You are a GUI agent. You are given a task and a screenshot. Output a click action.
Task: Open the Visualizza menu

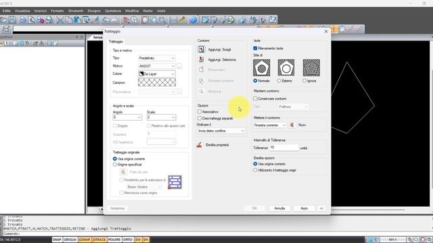(x=22, y=11)
